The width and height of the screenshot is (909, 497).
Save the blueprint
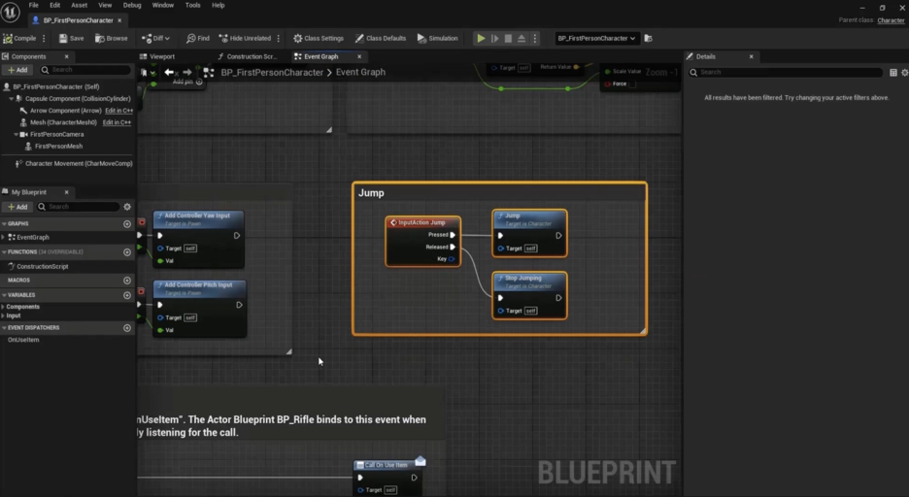71,38
